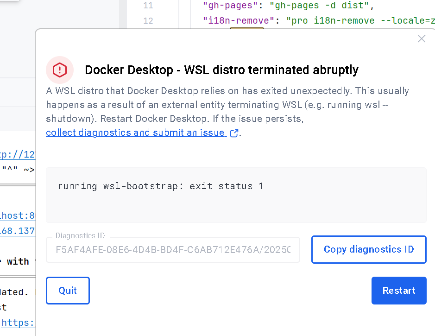Image resolution: width=435 pixels, height=336 pixels.
Task: Open collect diagnostics and submit an issue link
Action: pos(136,133)
